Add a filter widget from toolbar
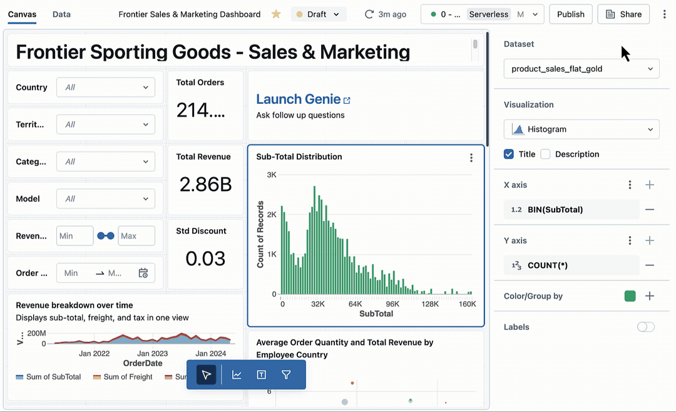Screen dimensions: 676x412 286,375
